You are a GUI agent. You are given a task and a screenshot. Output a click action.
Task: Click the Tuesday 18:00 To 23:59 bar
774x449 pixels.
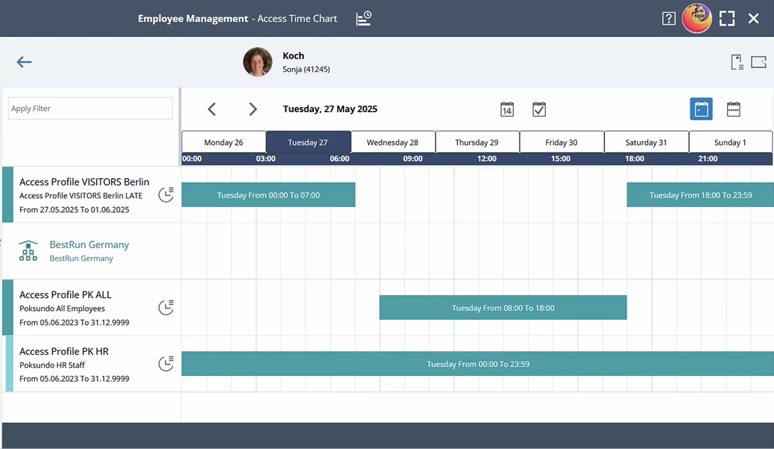[700, 195]
